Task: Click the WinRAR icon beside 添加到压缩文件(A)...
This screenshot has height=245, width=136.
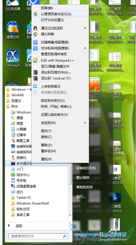Action: (35, 72)
